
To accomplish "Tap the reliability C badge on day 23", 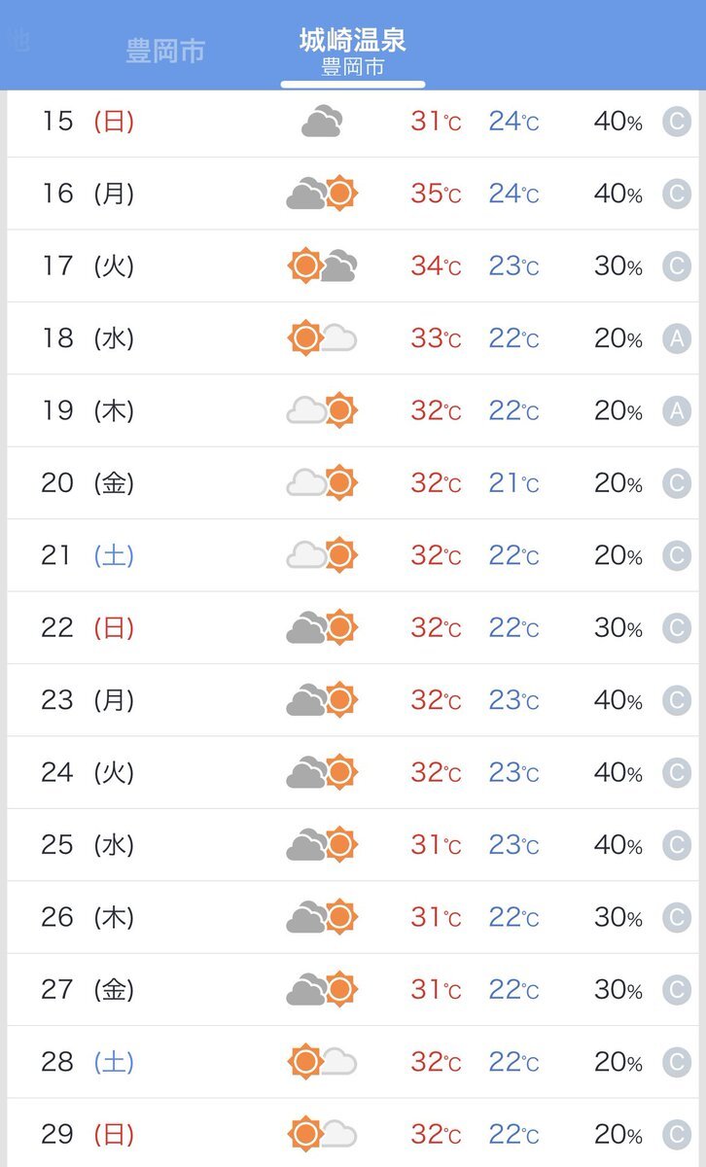I will pyautogui.click(x=676, y=700).
